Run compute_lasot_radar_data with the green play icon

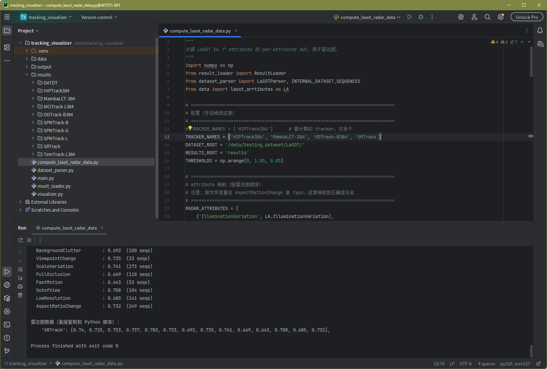coord(410,17)
